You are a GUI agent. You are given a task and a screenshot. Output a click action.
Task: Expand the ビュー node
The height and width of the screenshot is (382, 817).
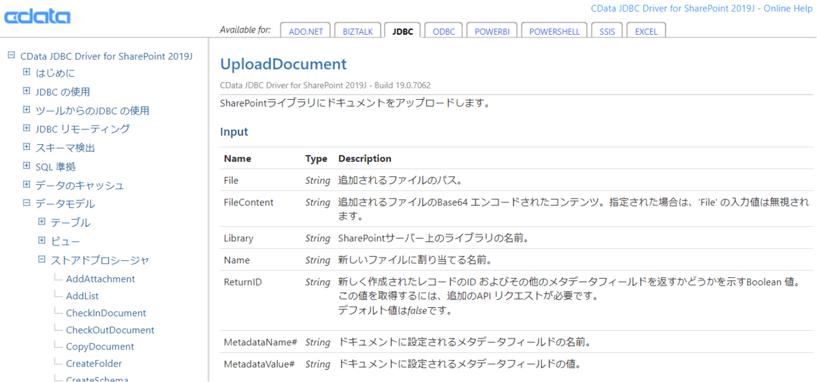[x=42, y=241]
